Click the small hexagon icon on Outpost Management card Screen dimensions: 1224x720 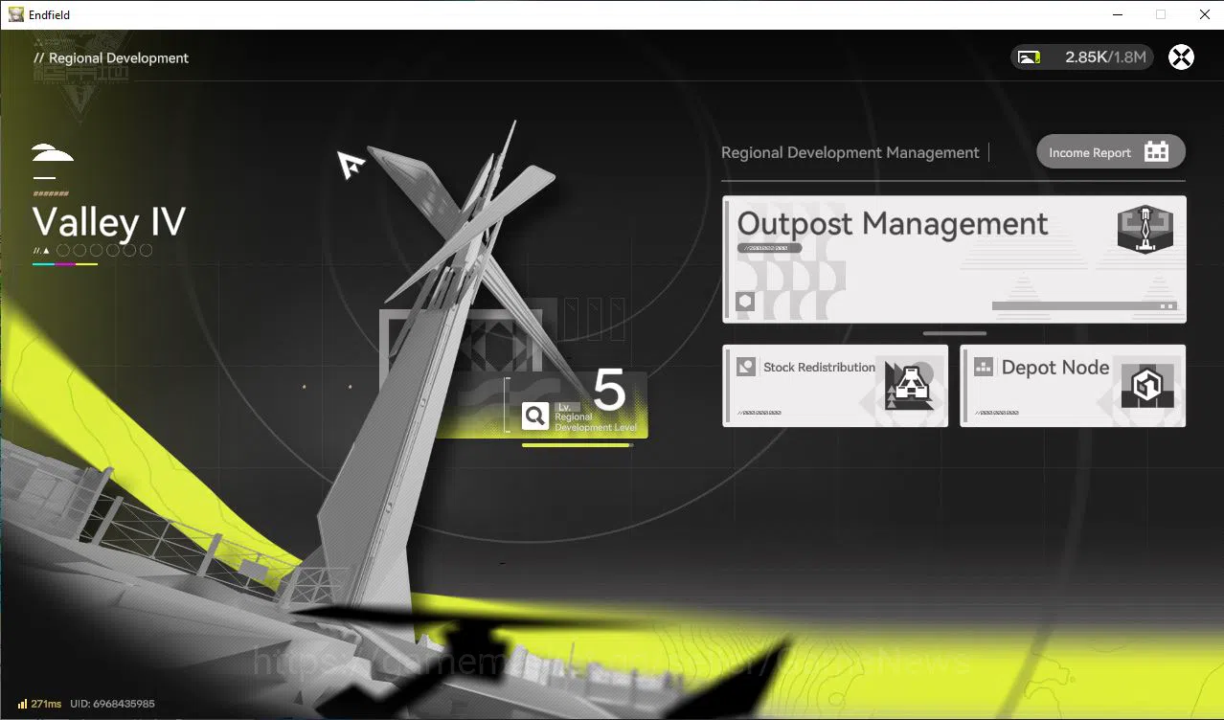click(745, 303)
